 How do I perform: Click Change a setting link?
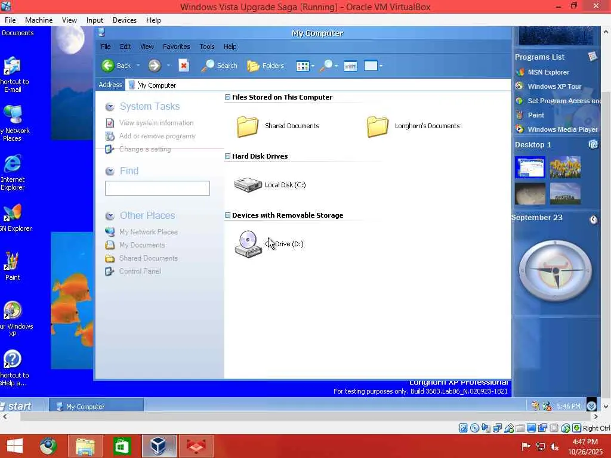coord(145,149)
